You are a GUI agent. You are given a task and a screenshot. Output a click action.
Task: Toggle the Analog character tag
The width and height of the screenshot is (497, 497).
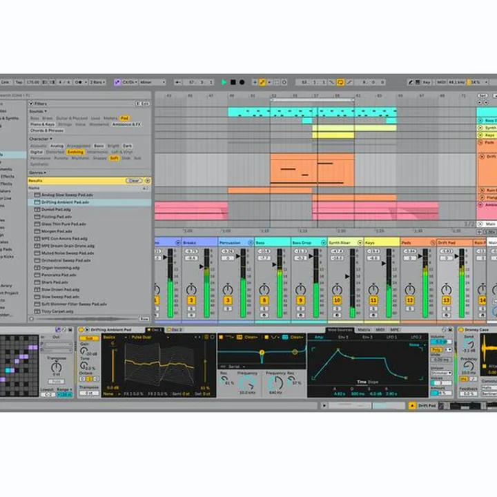tap(57, 146)
